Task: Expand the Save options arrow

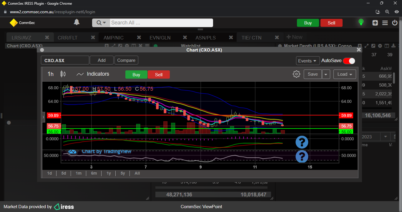Action: (326, 74)
